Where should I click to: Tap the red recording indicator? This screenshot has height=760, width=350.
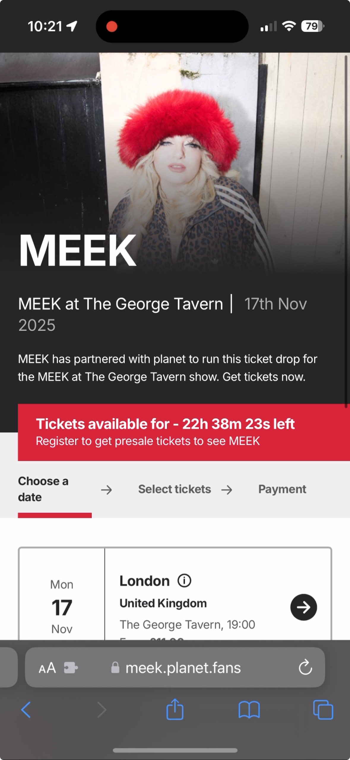click(x=112, y=26)
